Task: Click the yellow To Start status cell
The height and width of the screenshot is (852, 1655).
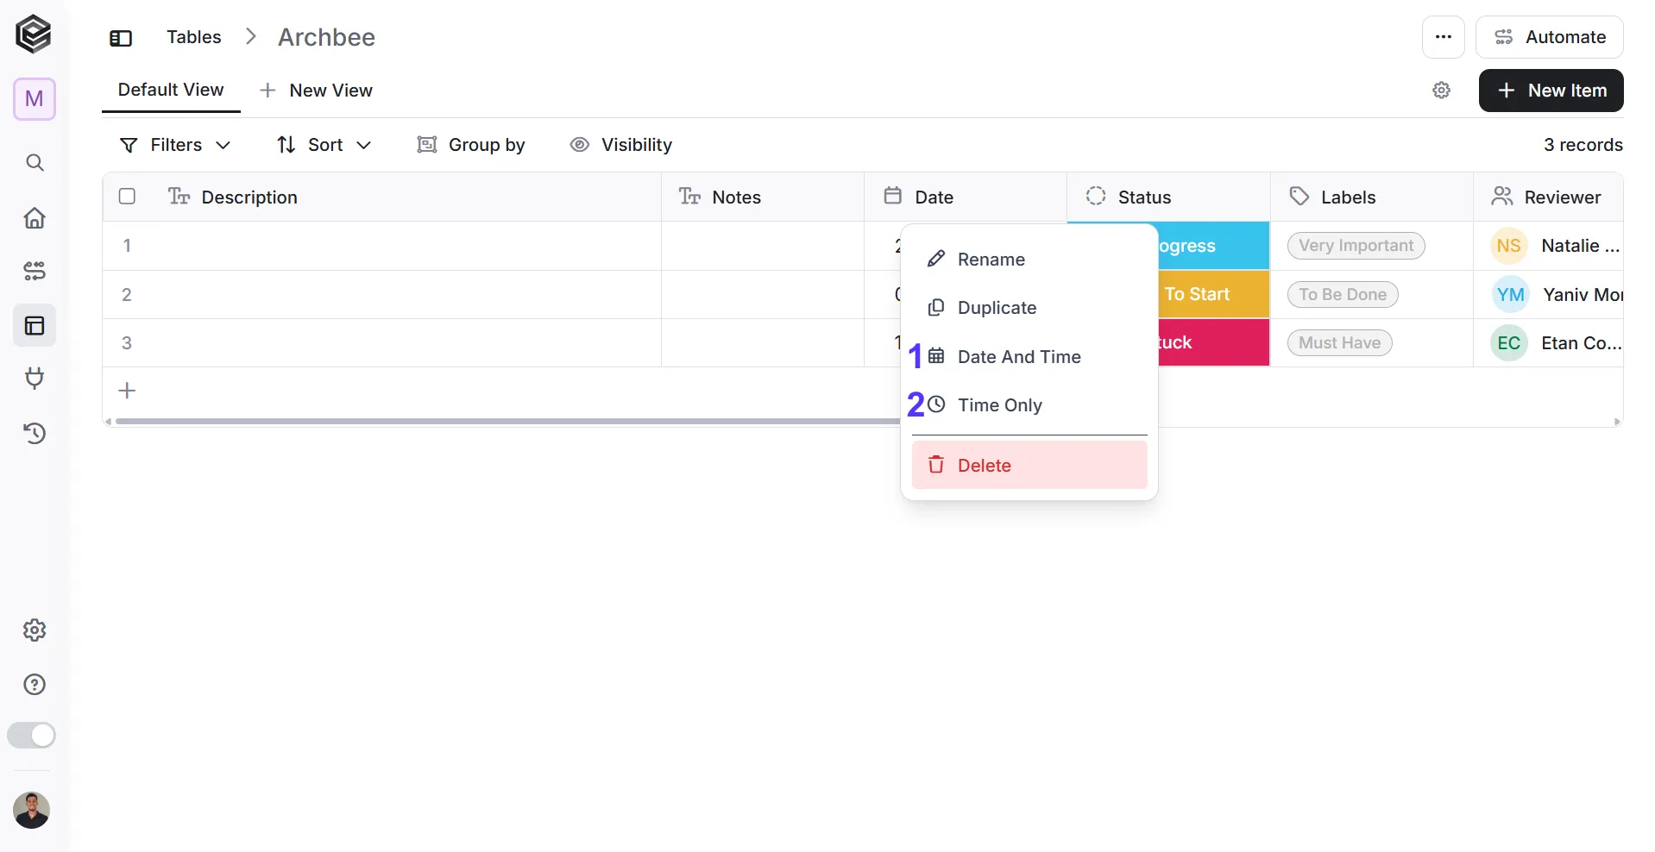Action: tap(1213, 294)
